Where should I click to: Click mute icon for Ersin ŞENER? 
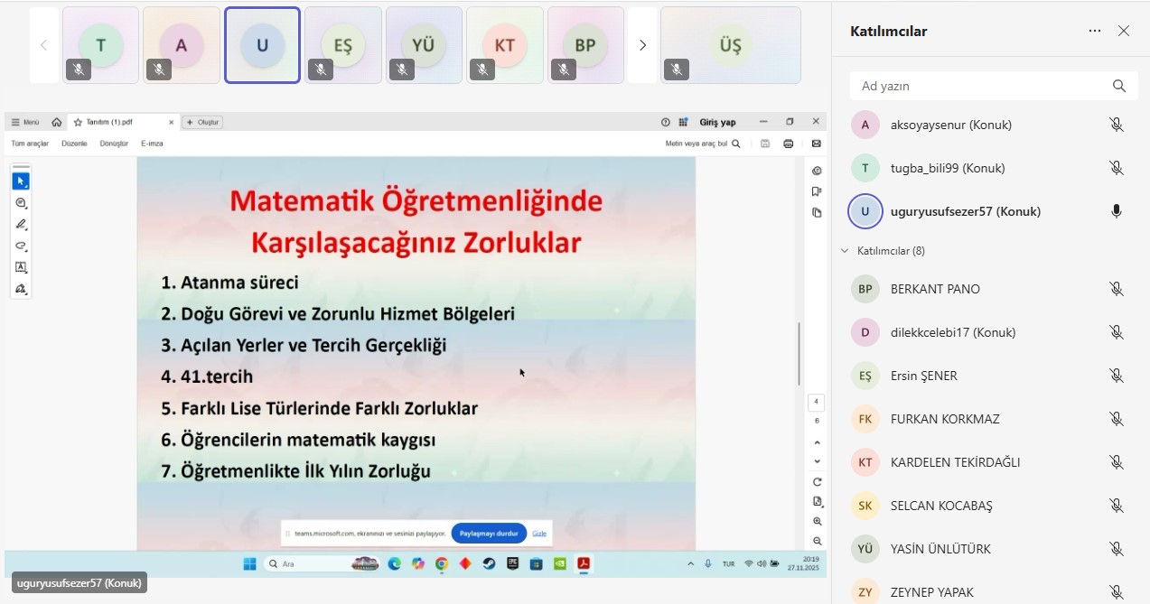[x=1117, y=376]
